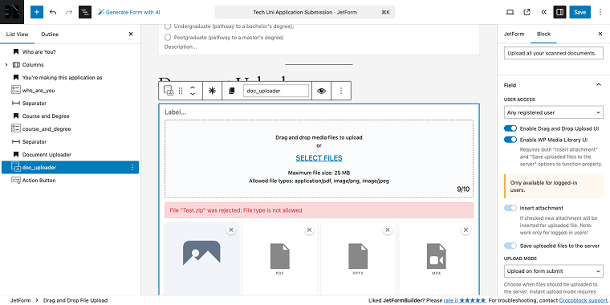The width and height of the screenshot is (610, 305).
Task: Edit the doc_uploader field name input
Action: [x=276, y=91]
